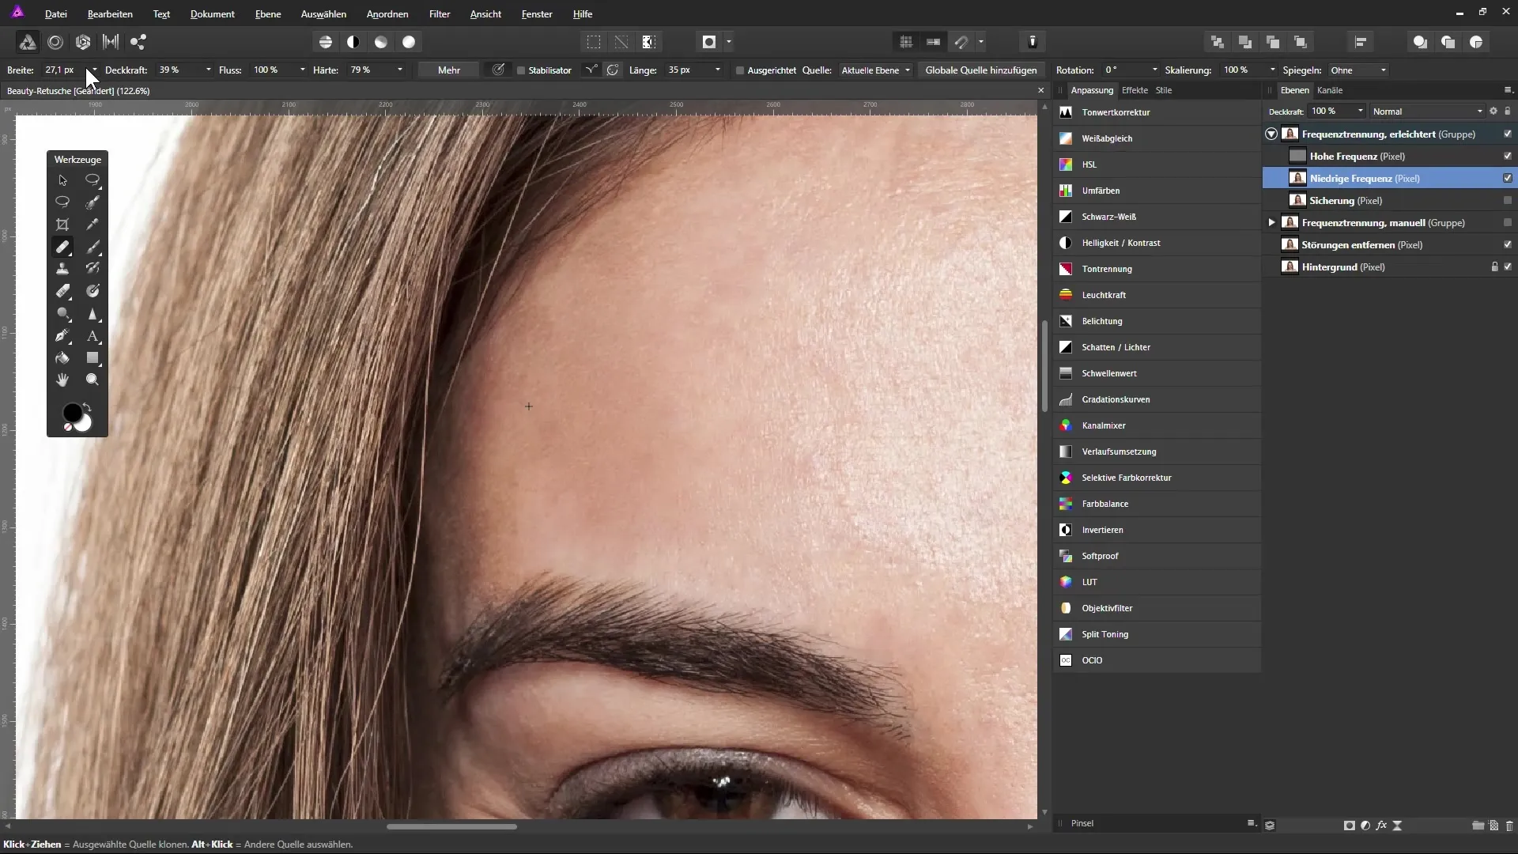Screen dimensions: 1518x854
Task: Switch to the Export Persona
Action: click(138, 42)
